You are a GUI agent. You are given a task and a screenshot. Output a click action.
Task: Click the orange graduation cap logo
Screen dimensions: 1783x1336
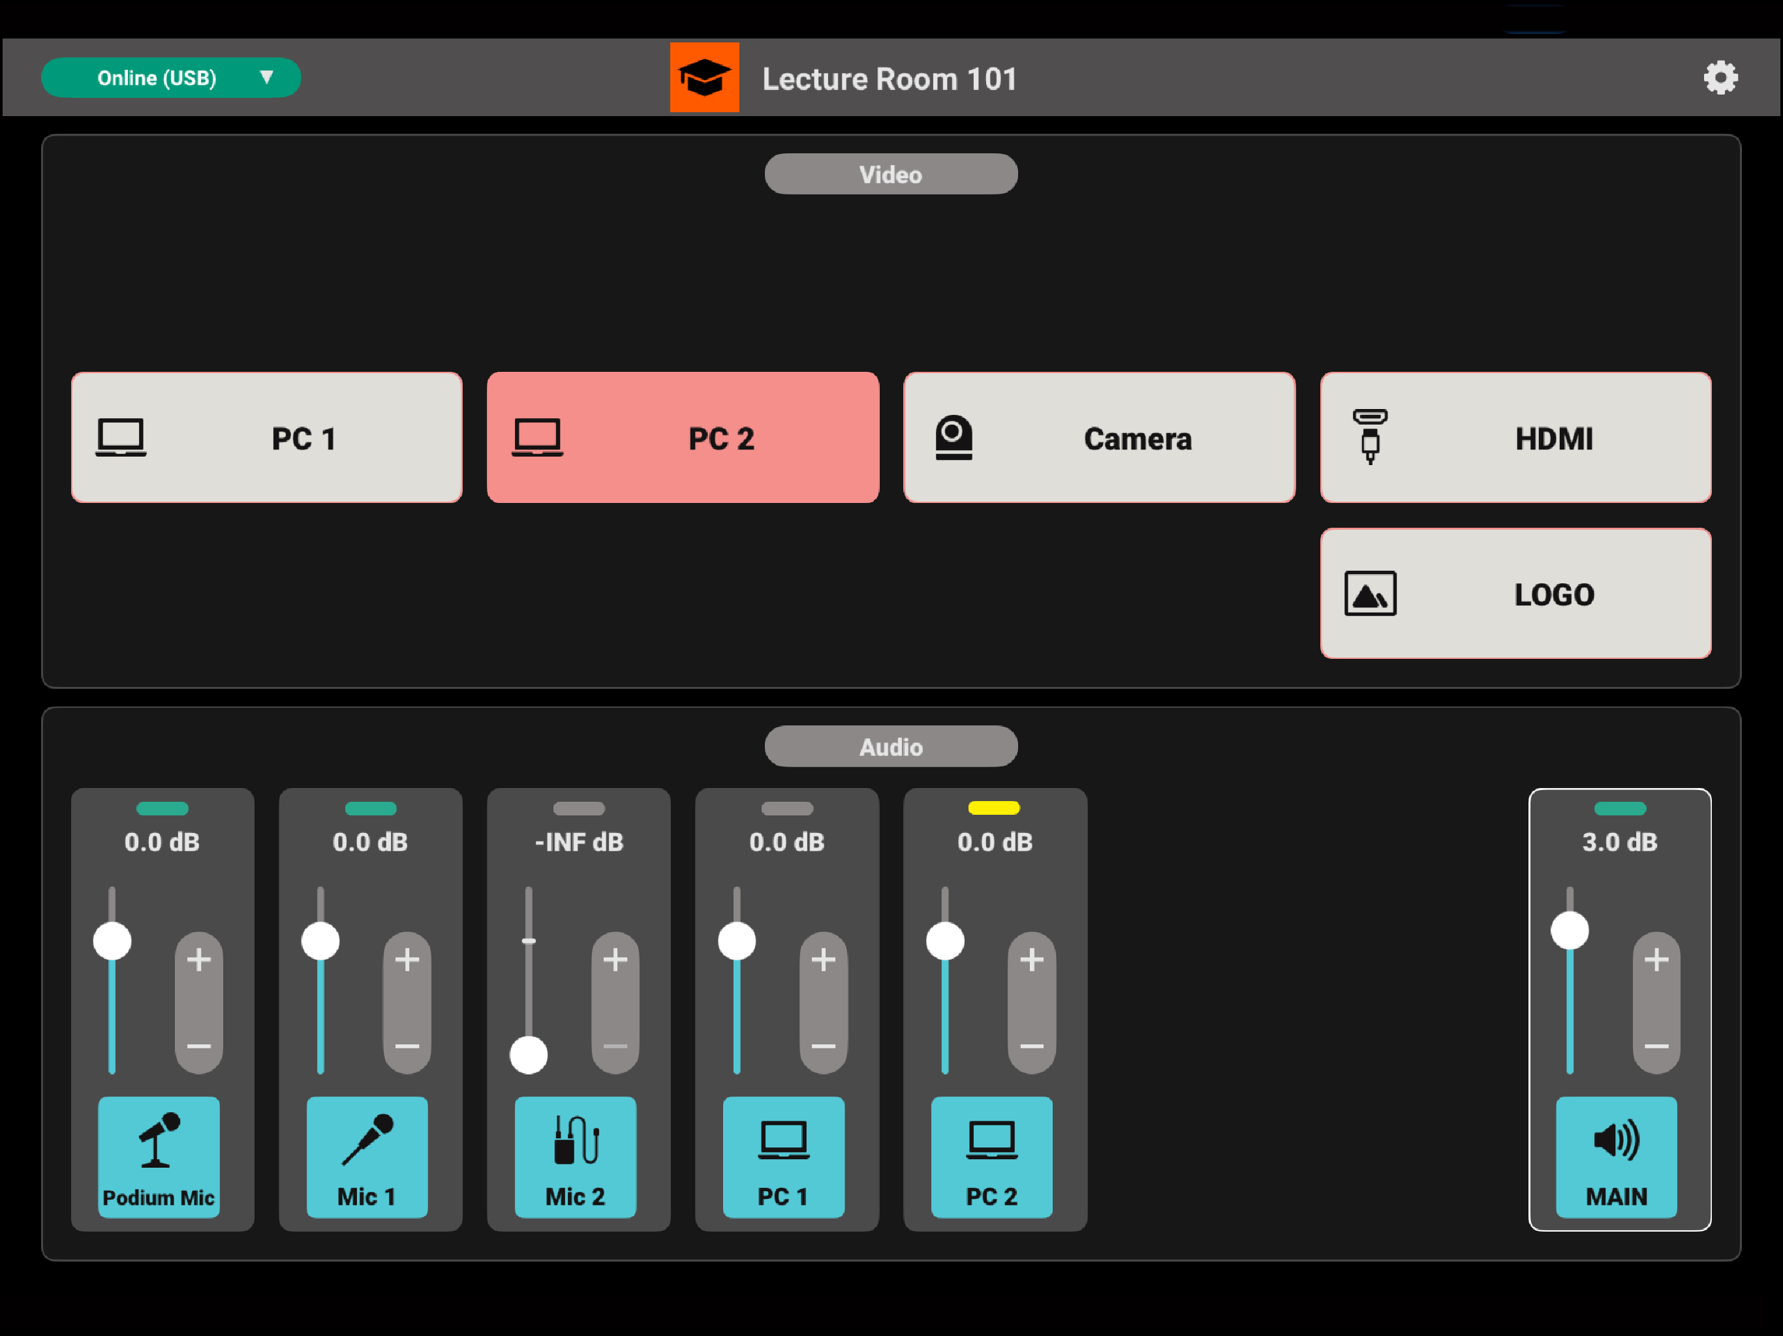[x=704, y=78]
